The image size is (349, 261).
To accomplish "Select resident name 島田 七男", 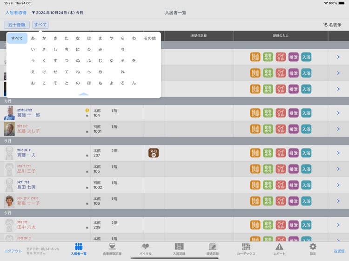I will pyautogui.click(x=26, y=187).
